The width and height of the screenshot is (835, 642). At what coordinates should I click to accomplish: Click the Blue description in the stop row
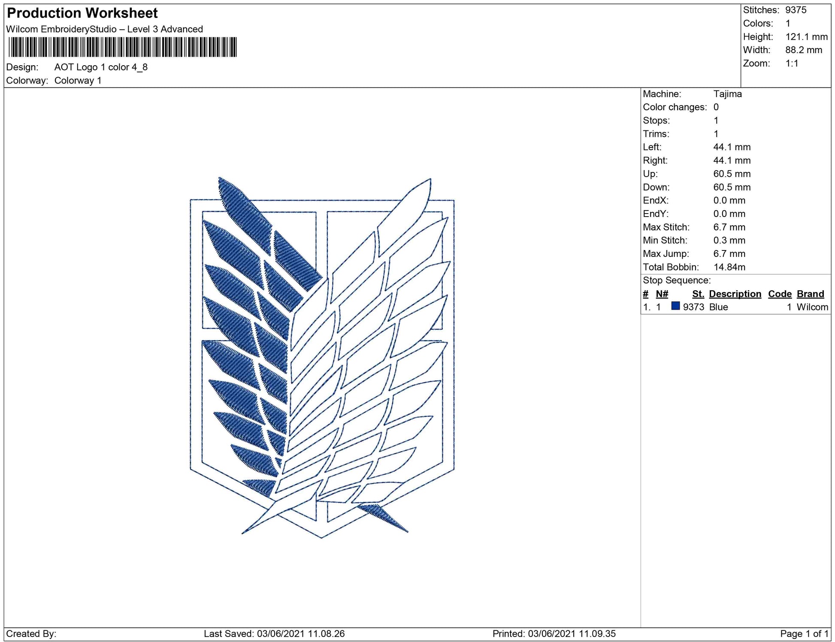tap(718, 307)
